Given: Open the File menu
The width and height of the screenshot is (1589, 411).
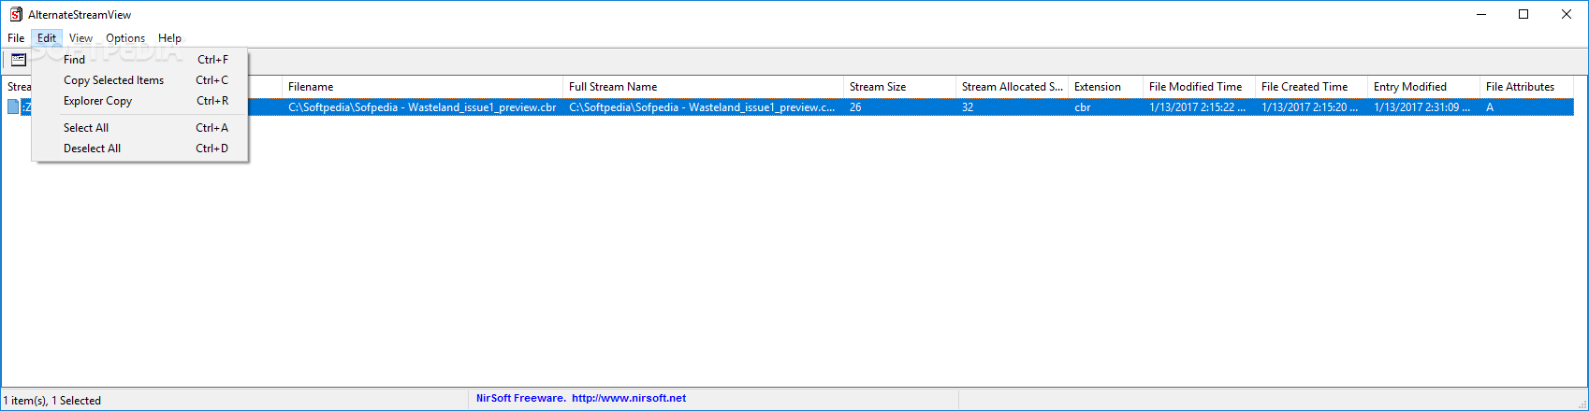Looking at the screenshot, I should point(16,38).
